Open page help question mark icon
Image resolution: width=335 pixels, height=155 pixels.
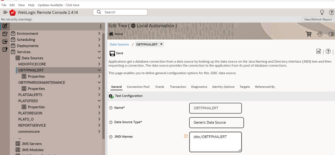pyautogui.click(x=328, y=51)
